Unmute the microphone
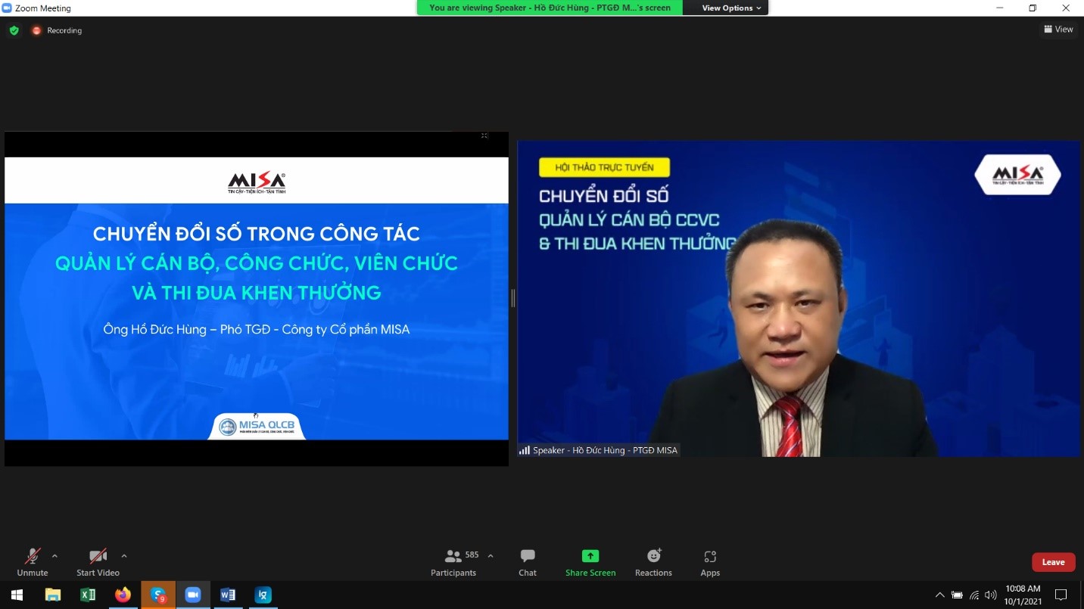 tap(32, 562)
